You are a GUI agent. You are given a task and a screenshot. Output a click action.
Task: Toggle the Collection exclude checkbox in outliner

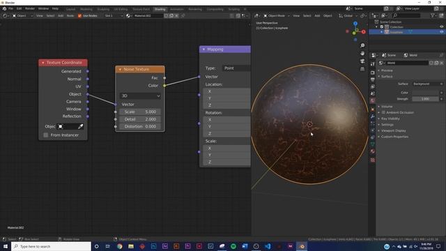click(382, 27)
